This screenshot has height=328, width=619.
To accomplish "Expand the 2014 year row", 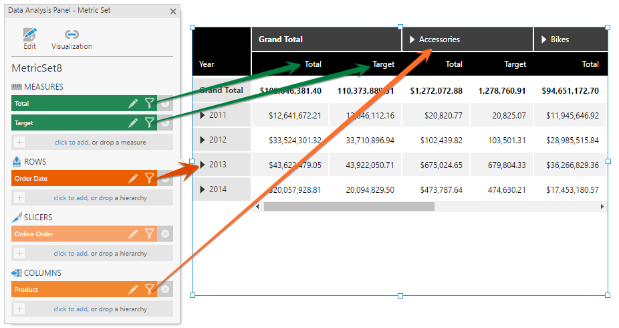I will click(203, 189).
